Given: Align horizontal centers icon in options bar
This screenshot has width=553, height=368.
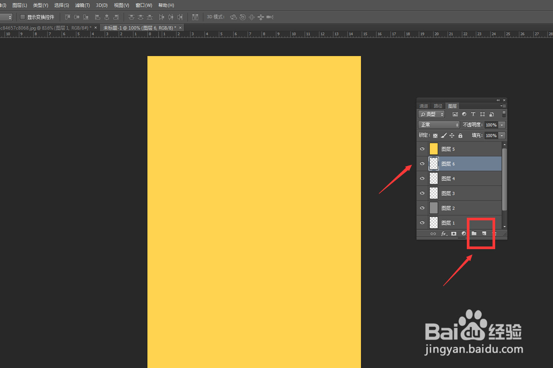Looking at the screenshot, I should point(107,17).
